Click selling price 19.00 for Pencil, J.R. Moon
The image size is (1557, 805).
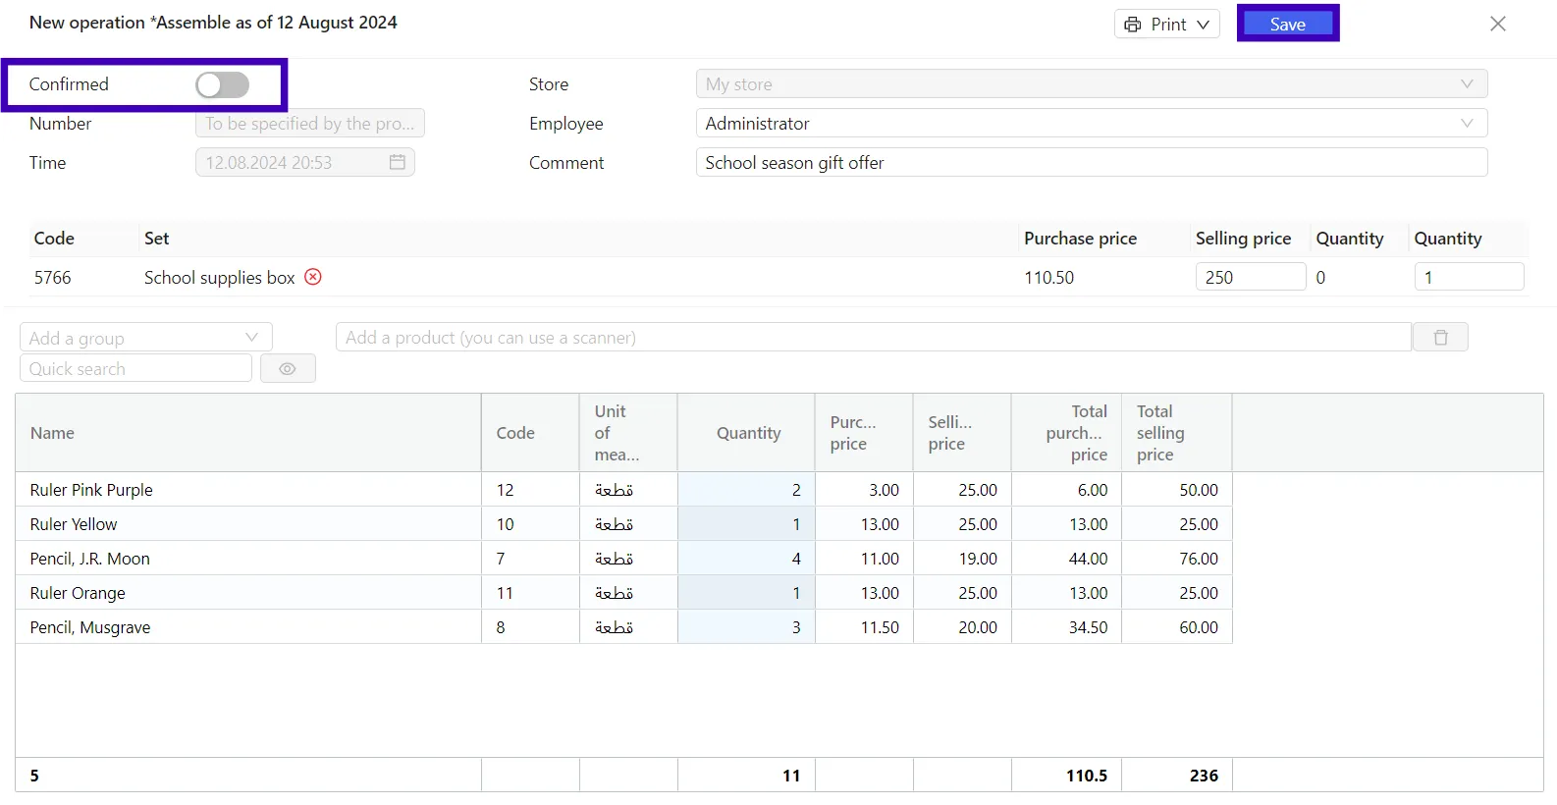click(x=962, y=559)
